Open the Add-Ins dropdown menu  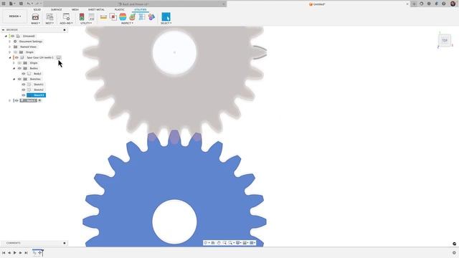click(x=66, y=23)
